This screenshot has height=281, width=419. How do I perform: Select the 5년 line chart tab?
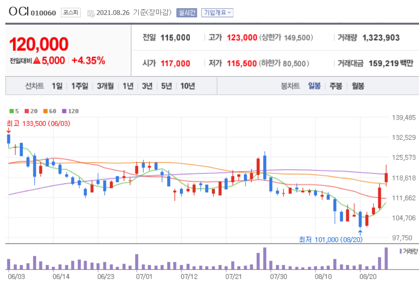[166, 86]
